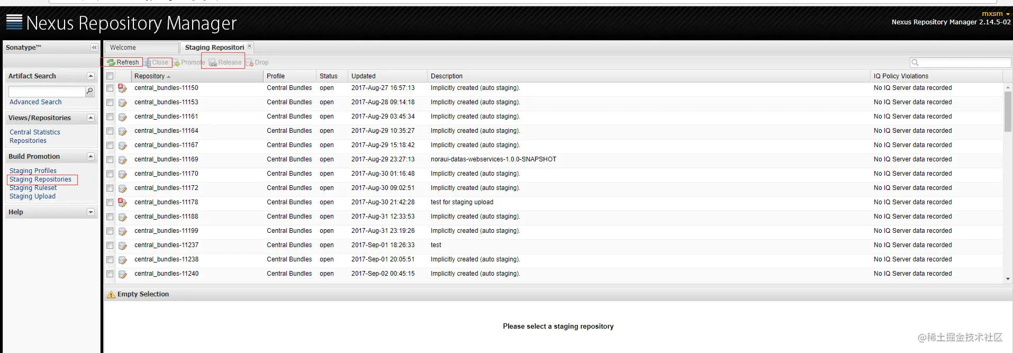Click repository icon for central_bundles-11188
This screenshot has width=1013, height=353.
pos(122,217)
